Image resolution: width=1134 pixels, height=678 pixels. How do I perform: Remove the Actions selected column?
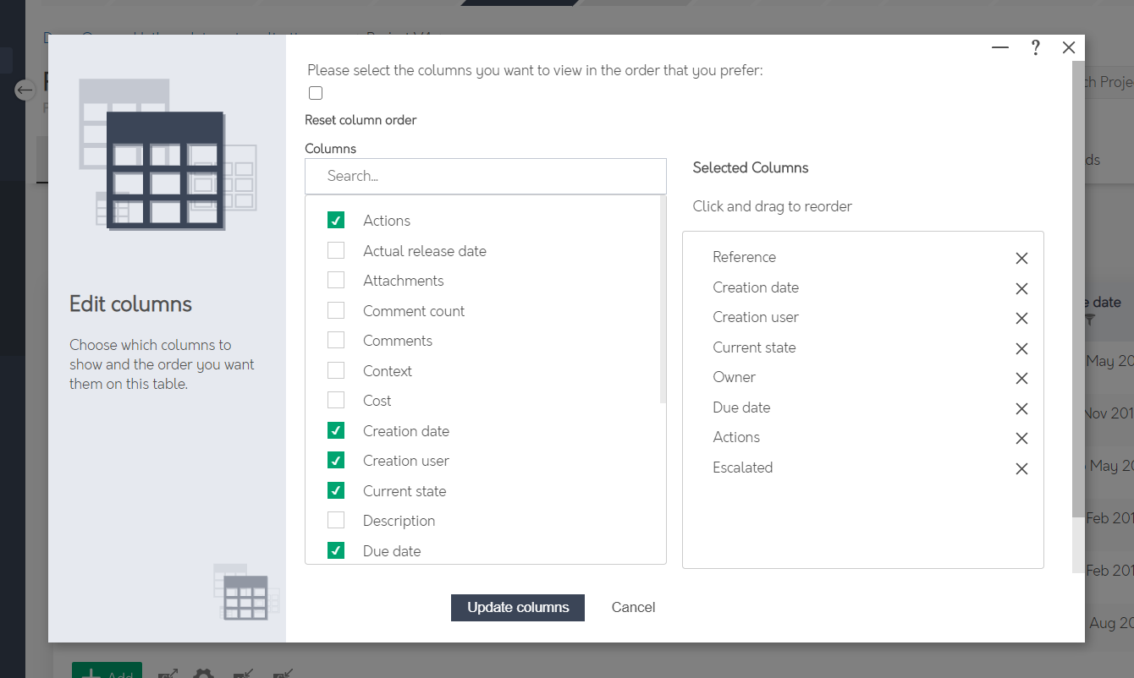1021,438
